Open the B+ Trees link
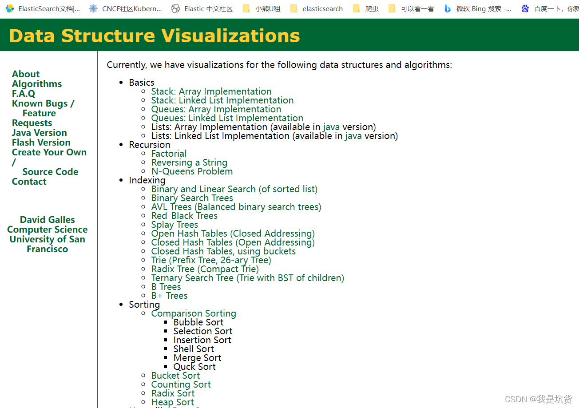Viewport: 579px width, 408px height. [169, 296]
